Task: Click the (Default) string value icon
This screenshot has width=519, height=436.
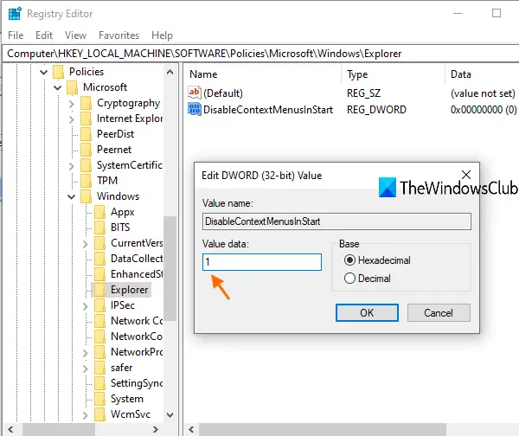Action: coord(195,93)
